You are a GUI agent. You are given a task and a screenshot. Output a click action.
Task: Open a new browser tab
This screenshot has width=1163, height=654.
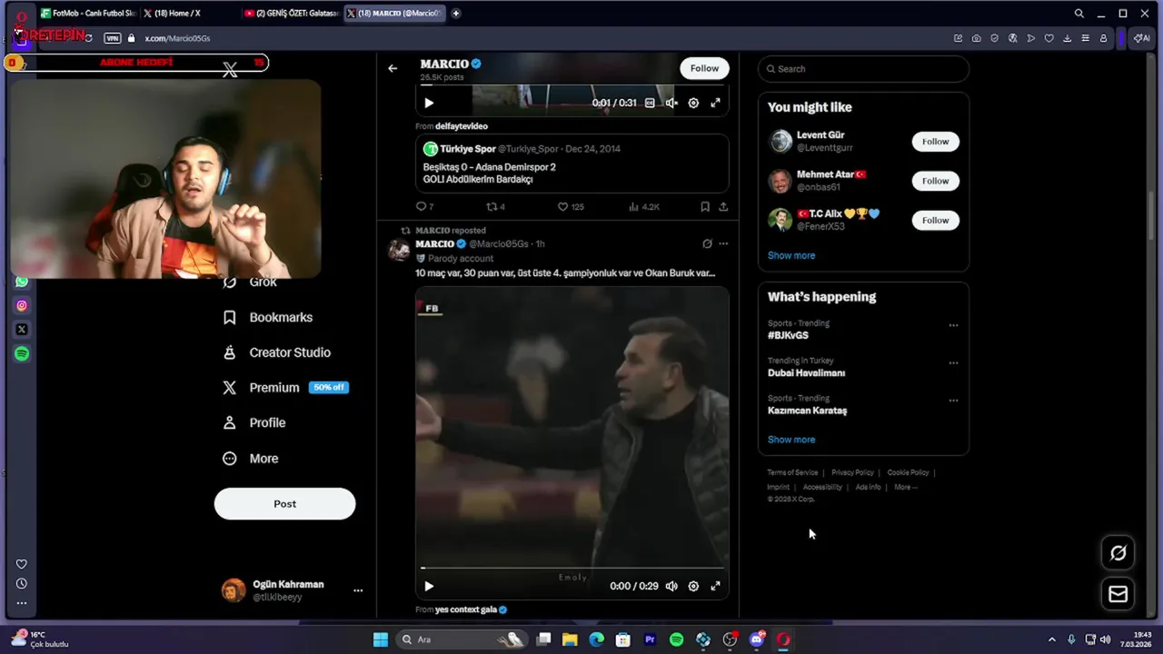(x=456, y=14)
